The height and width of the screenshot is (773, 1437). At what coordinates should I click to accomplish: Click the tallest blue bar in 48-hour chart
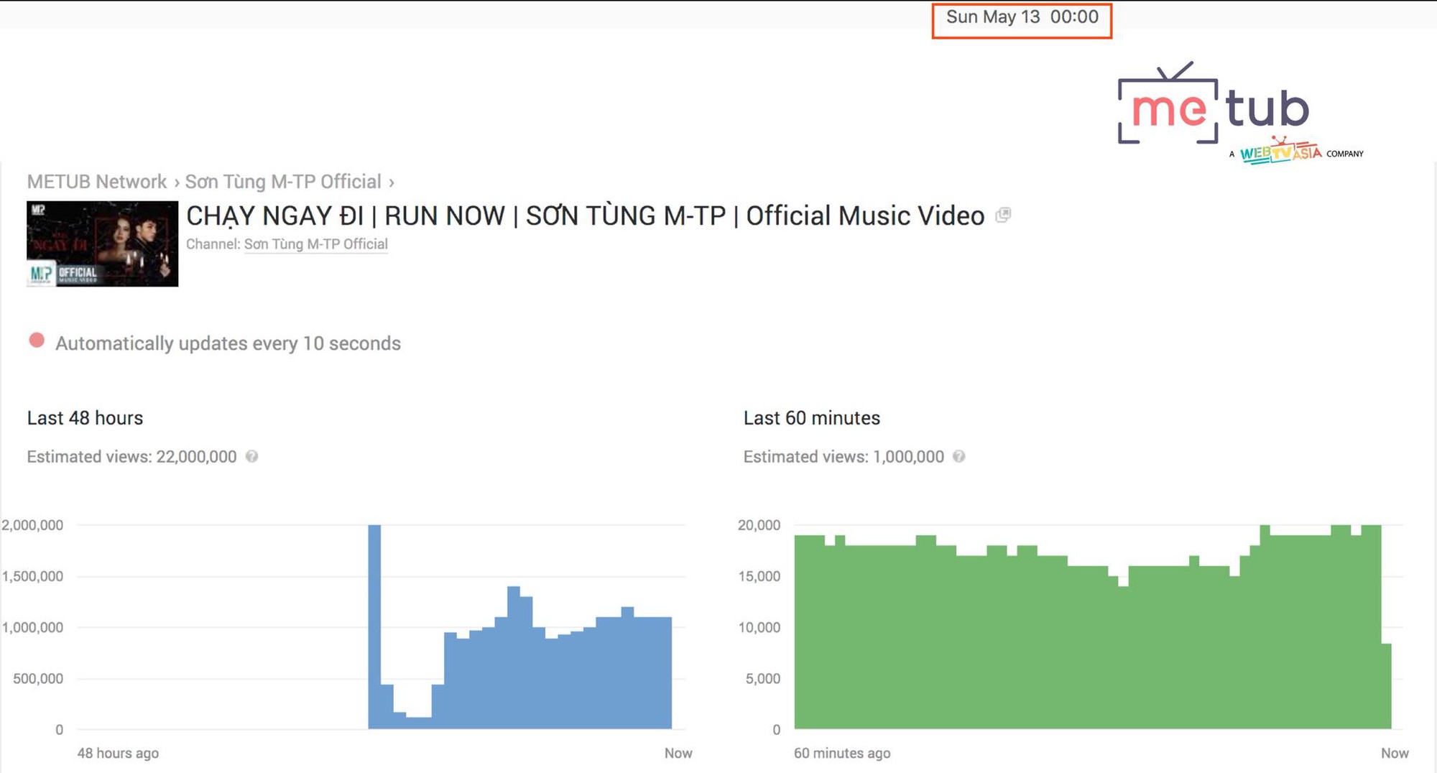coord(374,626)
